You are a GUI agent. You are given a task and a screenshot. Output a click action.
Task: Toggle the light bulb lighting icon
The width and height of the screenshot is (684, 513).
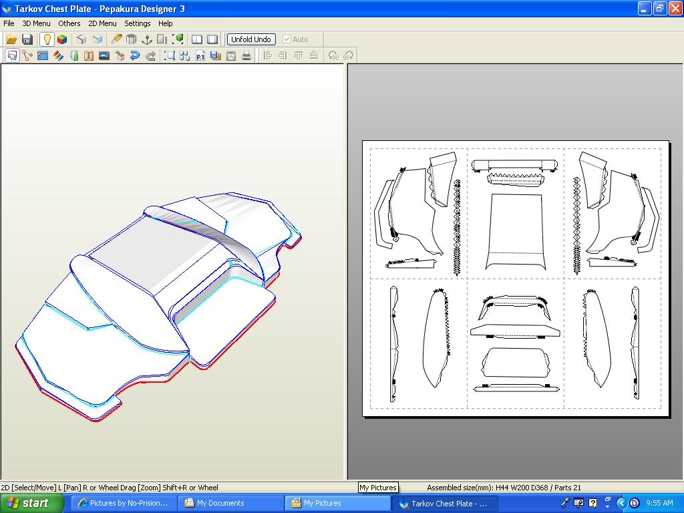click(x=47, y=39)
